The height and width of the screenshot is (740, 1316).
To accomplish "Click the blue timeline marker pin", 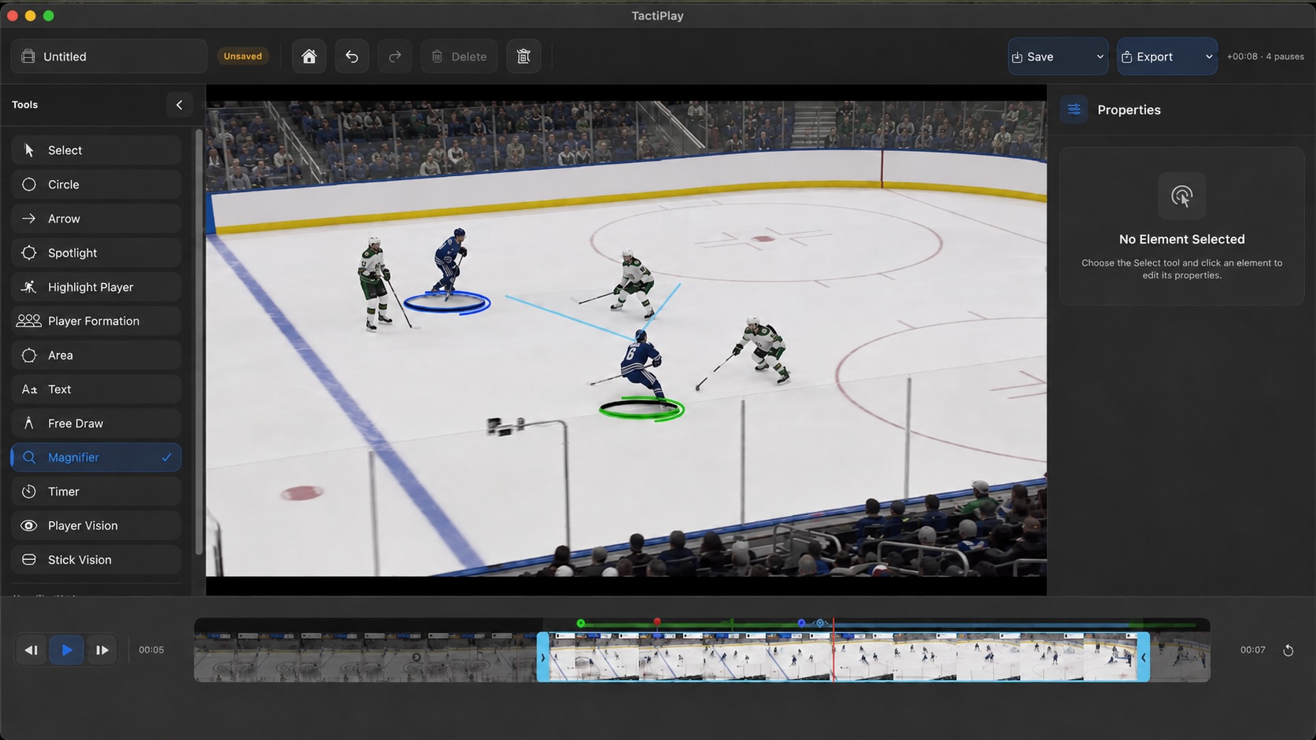I will [801, 623].
